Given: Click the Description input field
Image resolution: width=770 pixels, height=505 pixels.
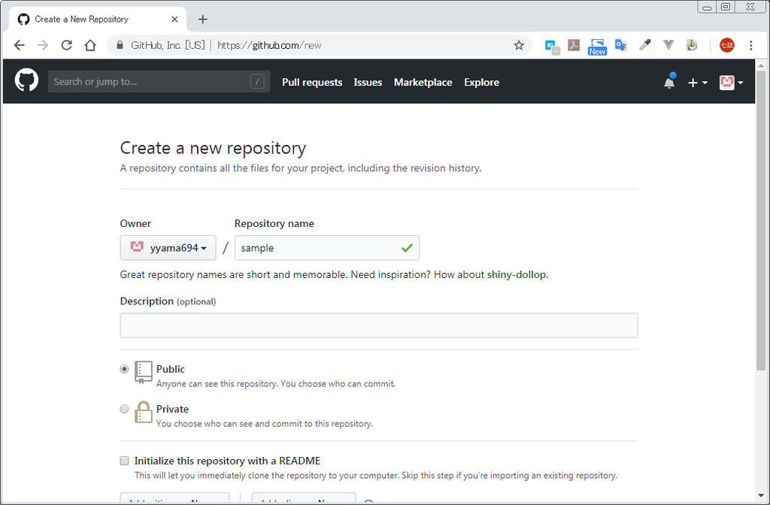Looking at the screenshot, I should coord(379,325).
